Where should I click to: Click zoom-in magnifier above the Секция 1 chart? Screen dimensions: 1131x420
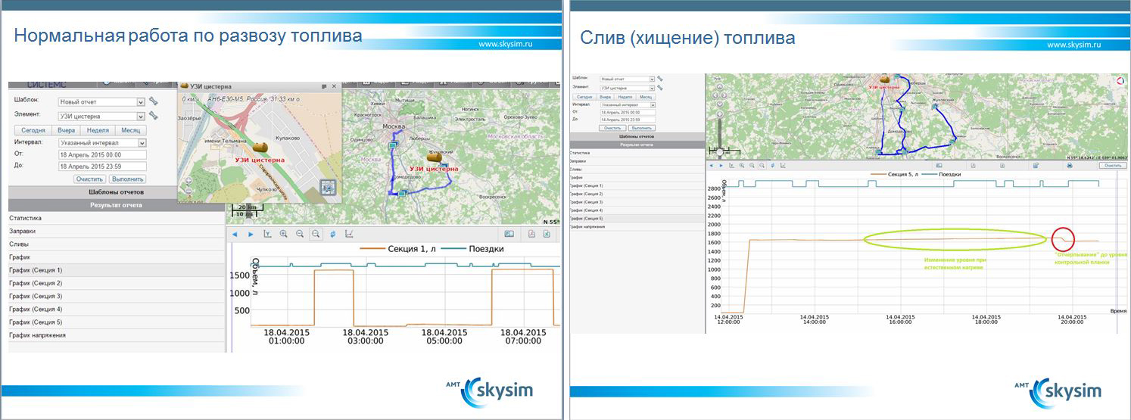click(x=283, y=234)
